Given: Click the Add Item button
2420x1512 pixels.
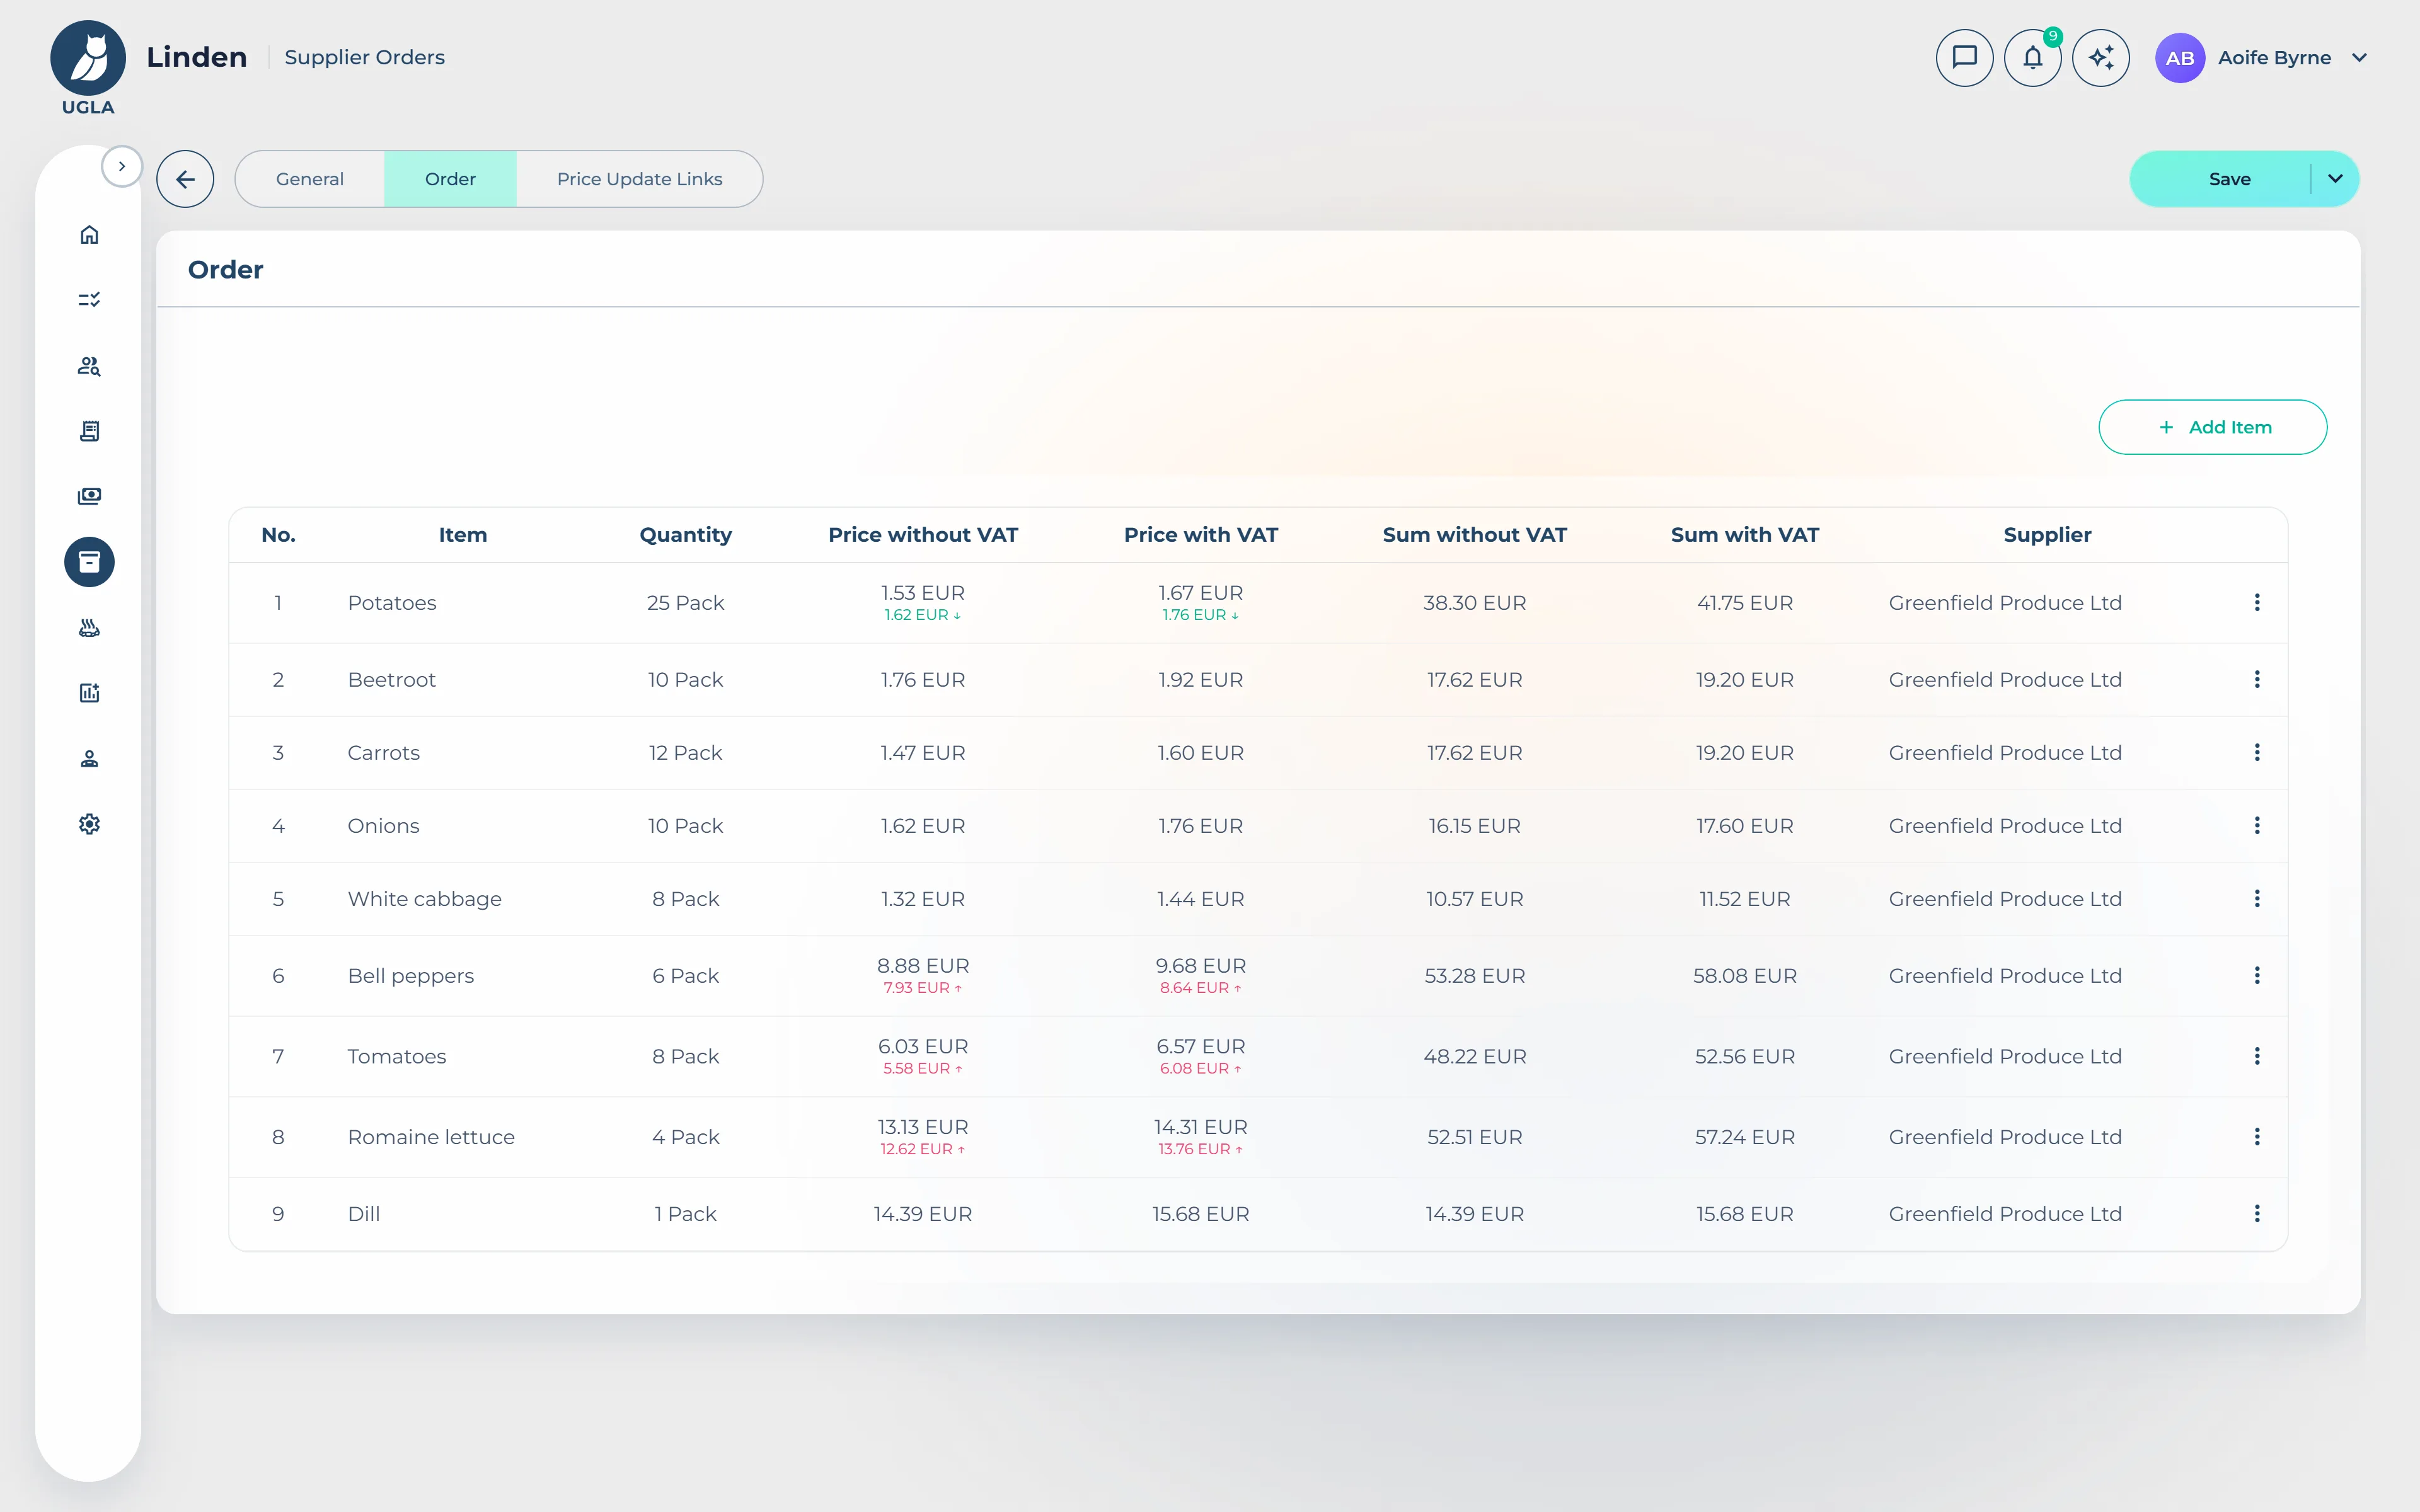Looking at the screenshot, I should tap(2212, 427).
